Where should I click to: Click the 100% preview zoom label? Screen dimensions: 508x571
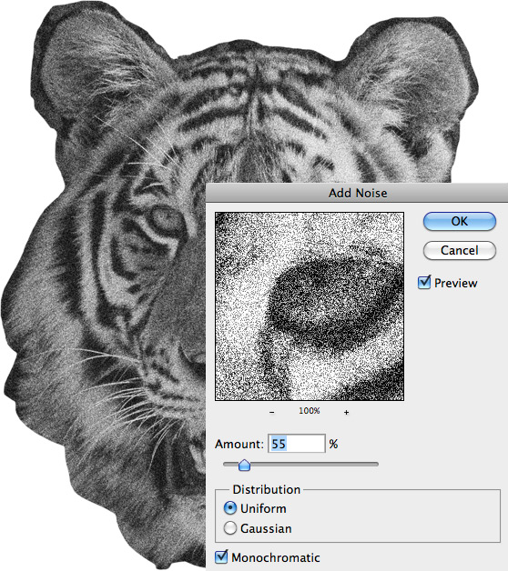[x=310, y=411]
